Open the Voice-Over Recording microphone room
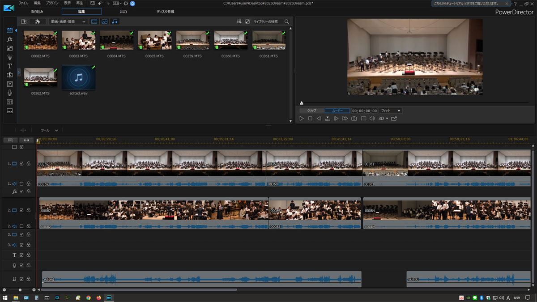Screen dimensions: 537x302 10,93
